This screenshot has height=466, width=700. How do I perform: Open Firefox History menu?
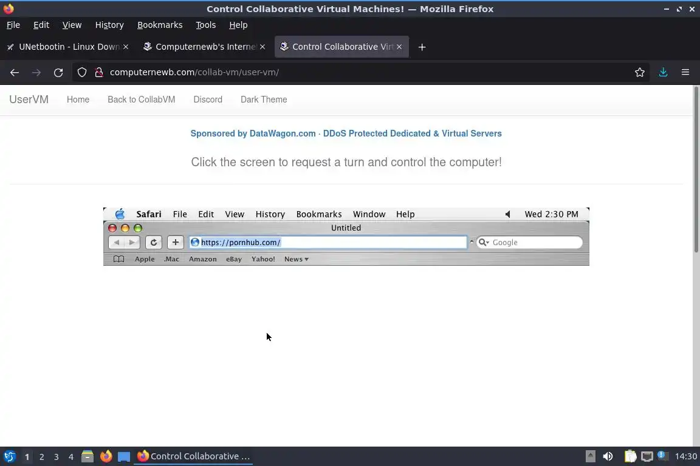[109, 25]
